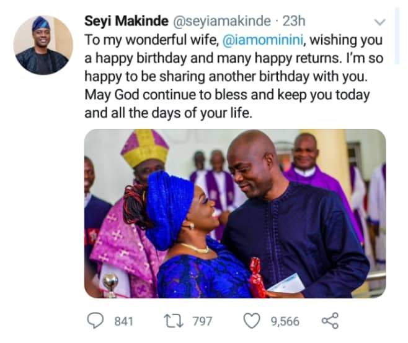Screen dimensions: 408x343
Task: Click the 797 retweets count
Action: (202, 321)
